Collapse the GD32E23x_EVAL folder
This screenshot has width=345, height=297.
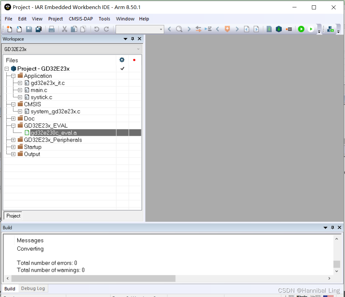(x=13, y=126)
